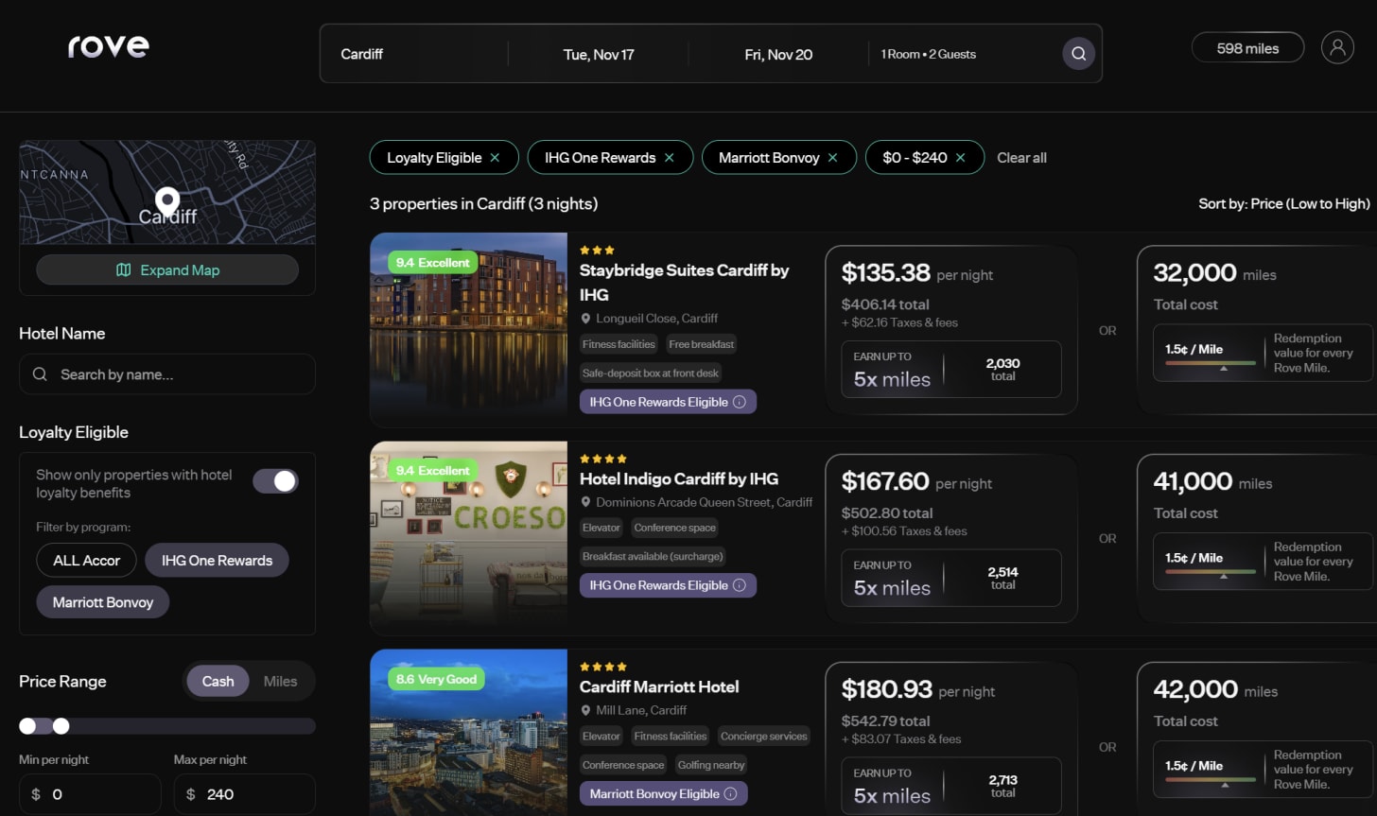Remove the Loyalty Eligible filter chip

(495, 158)
